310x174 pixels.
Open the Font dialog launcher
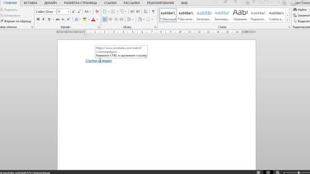coord(99,27)
